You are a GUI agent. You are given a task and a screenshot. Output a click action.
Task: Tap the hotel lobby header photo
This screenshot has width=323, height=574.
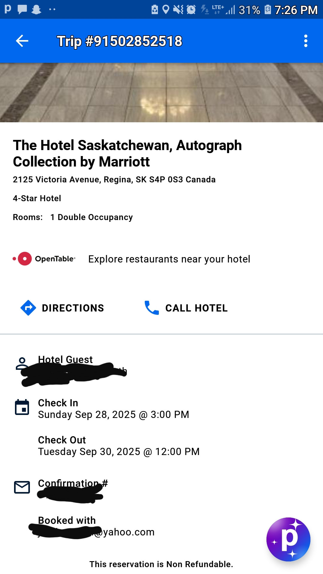(x=161, y=92)
